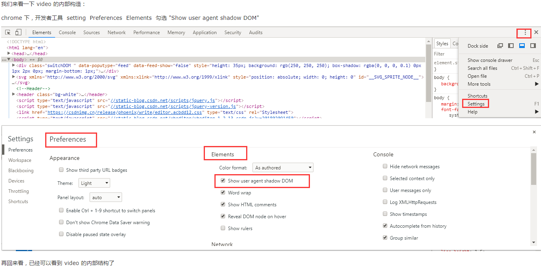This screenshot has width=541, height=267.
Task: Enable User messages only checkbox
Action: tap(385, 190)
